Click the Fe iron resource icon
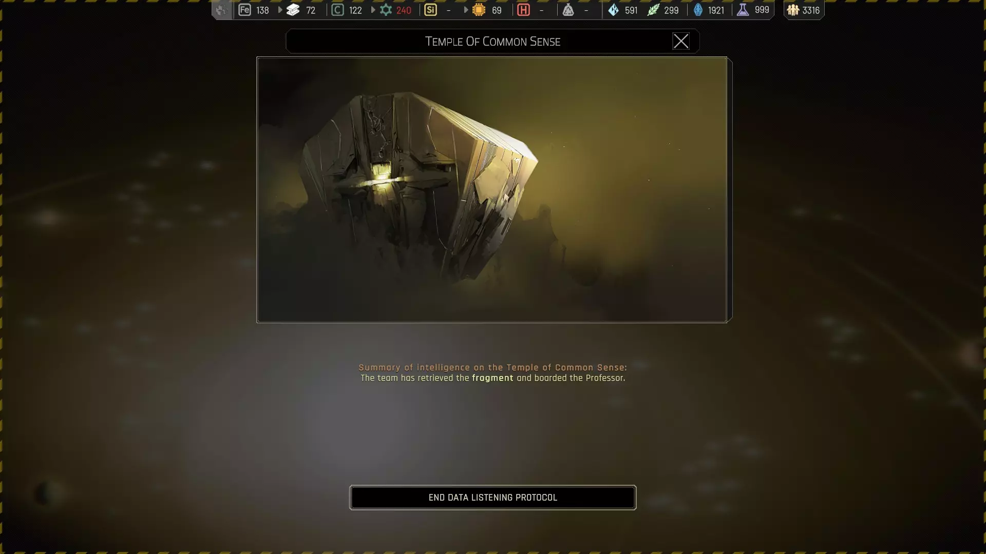The height and width of the screenshot is (554, 986). tap(244, 10)
